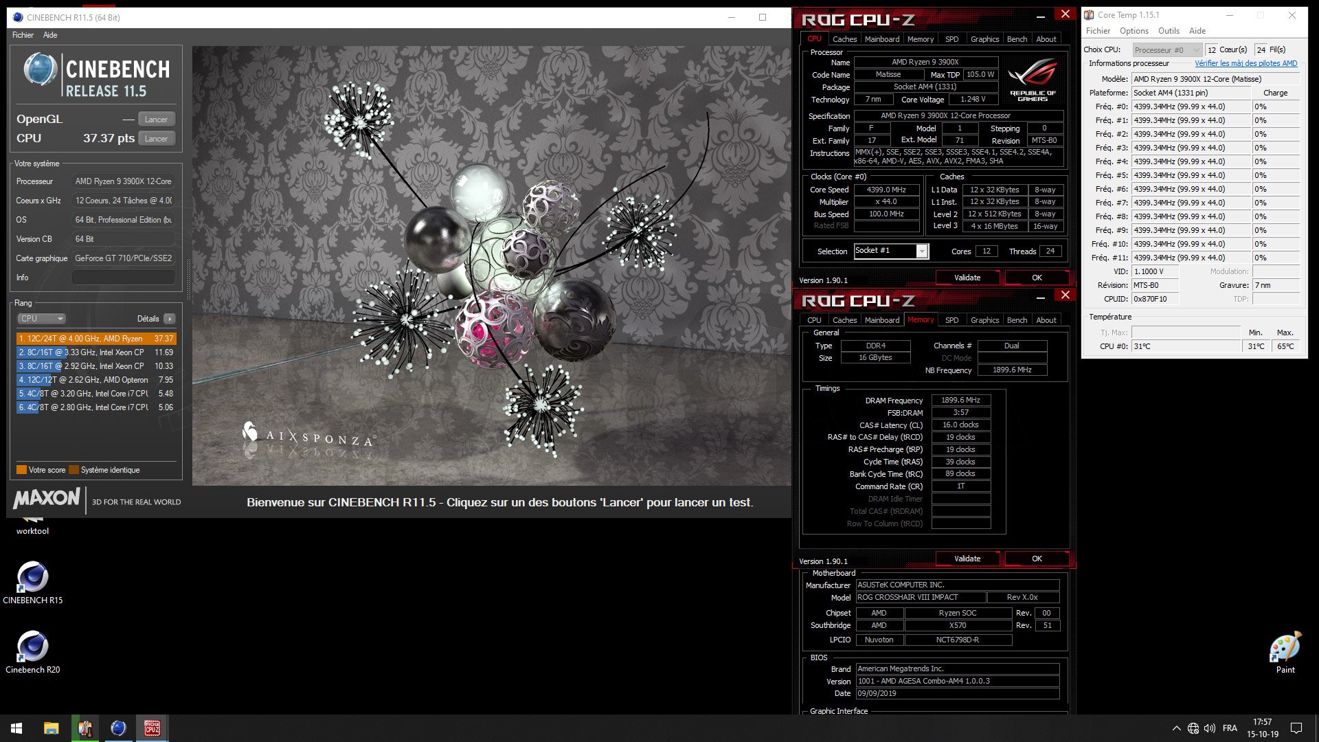Image resolution: width=1319 pixels, height=742 pixels.
Task: Open the notification center icon
Action: tap(1296, 728)
